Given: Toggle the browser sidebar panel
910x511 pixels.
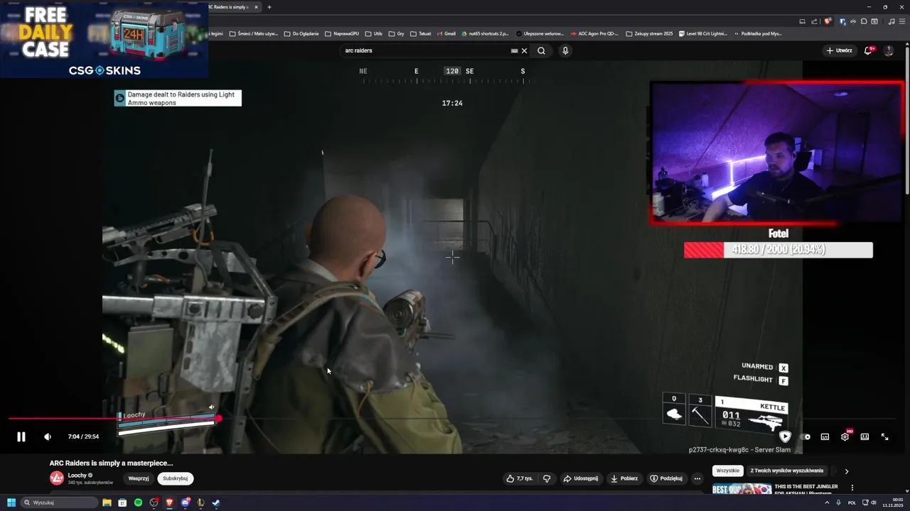Looking at the screenshot, I should [x=874, y=21].
